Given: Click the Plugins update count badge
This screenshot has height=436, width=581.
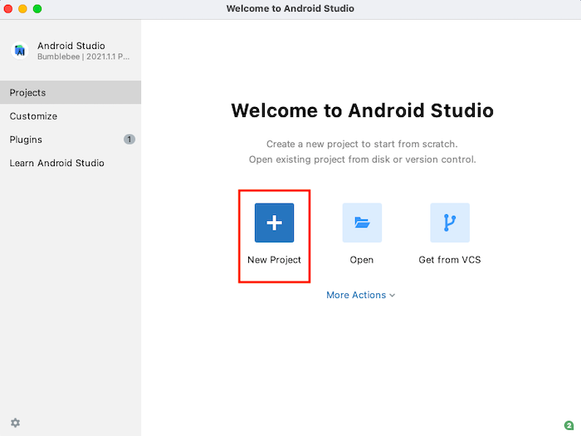Looking at the screenshot, I should coord(129,140).
